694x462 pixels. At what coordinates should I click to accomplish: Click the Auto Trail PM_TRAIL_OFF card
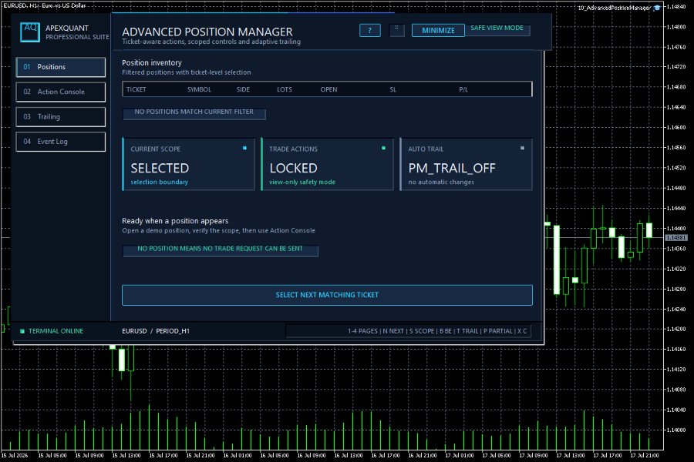466,165
